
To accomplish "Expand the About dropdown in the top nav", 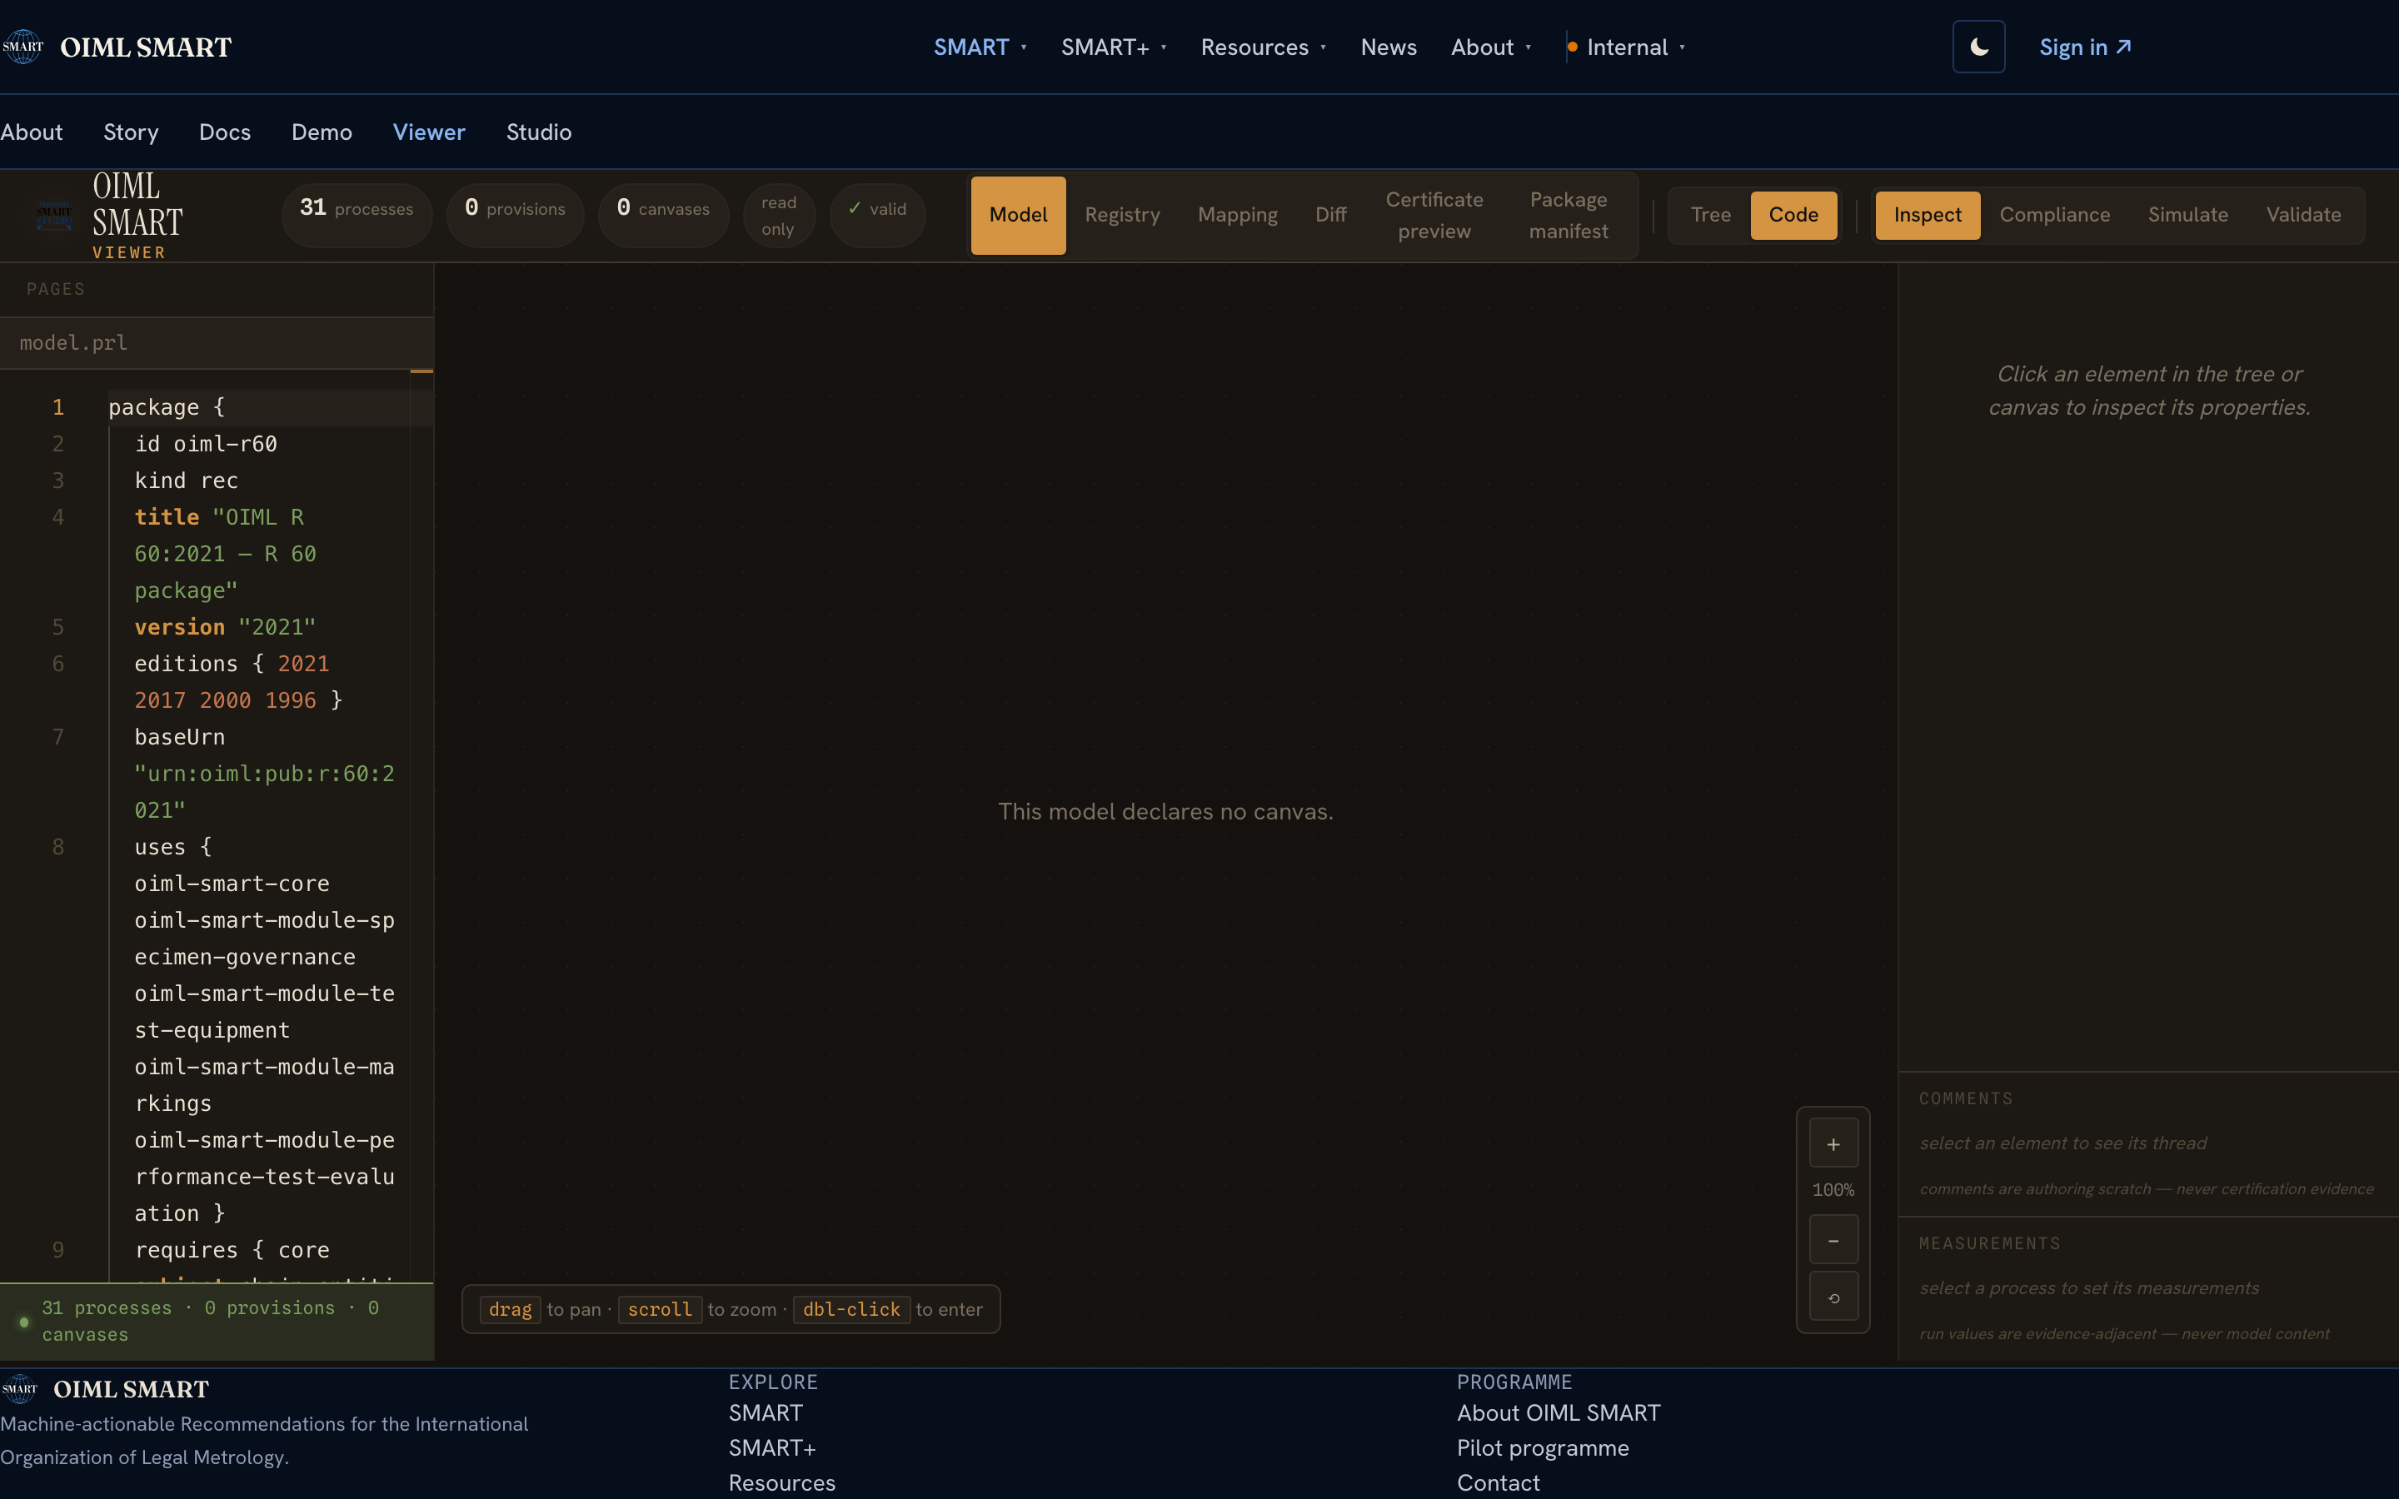I will [1491, 47].
